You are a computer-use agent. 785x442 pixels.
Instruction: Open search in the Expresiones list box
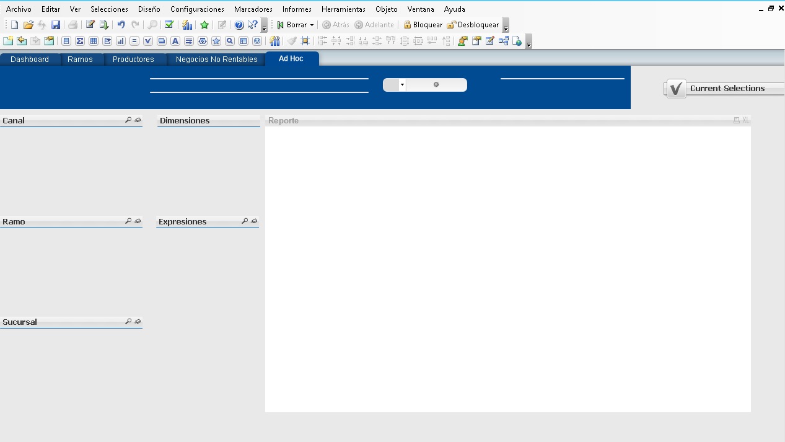pyautogui.click(x=245, y=221)
